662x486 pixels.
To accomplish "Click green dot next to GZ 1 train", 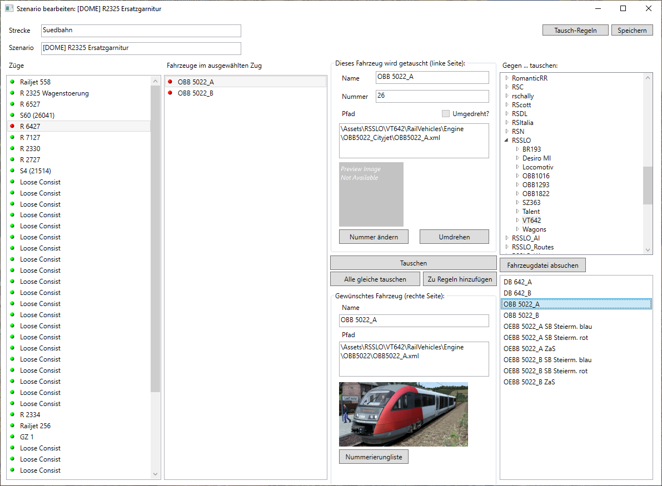I will 12,437.
